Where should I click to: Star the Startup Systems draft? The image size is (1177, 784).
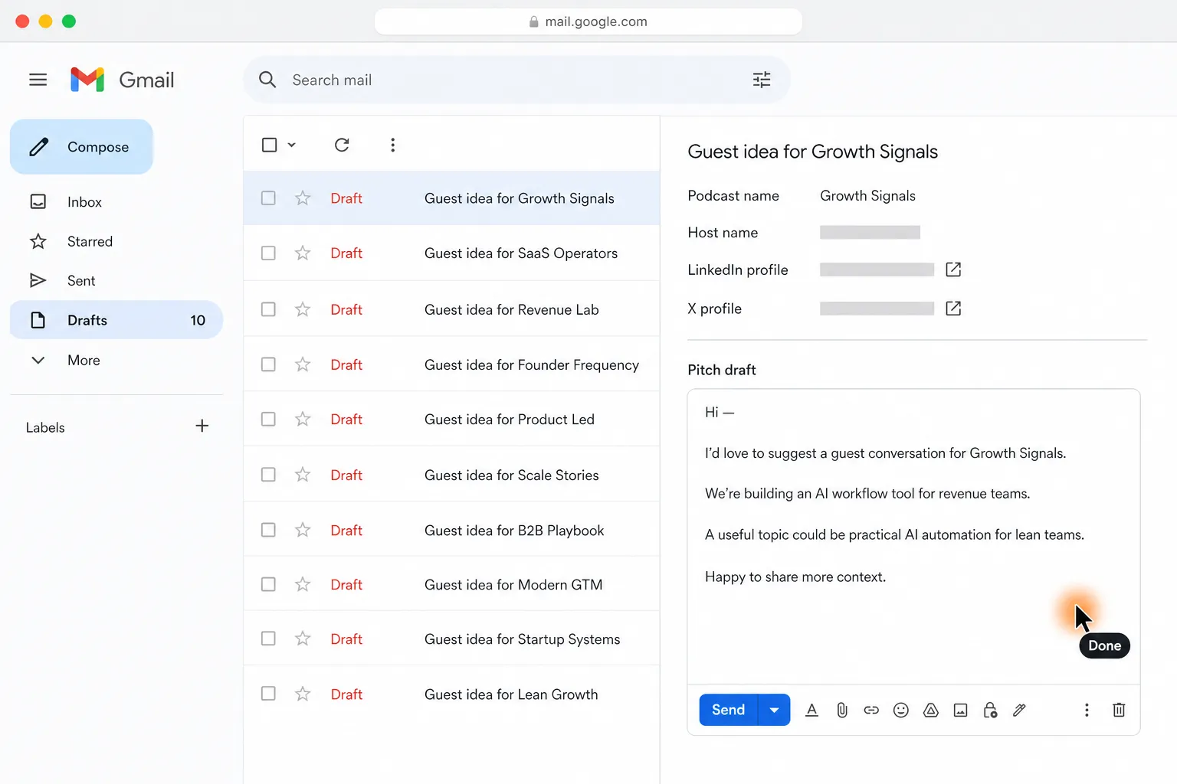coord(303,639)
